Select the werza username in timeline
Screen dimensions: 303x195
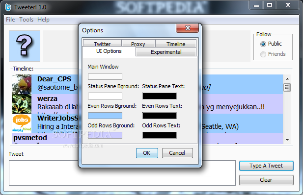coord(47,98)
